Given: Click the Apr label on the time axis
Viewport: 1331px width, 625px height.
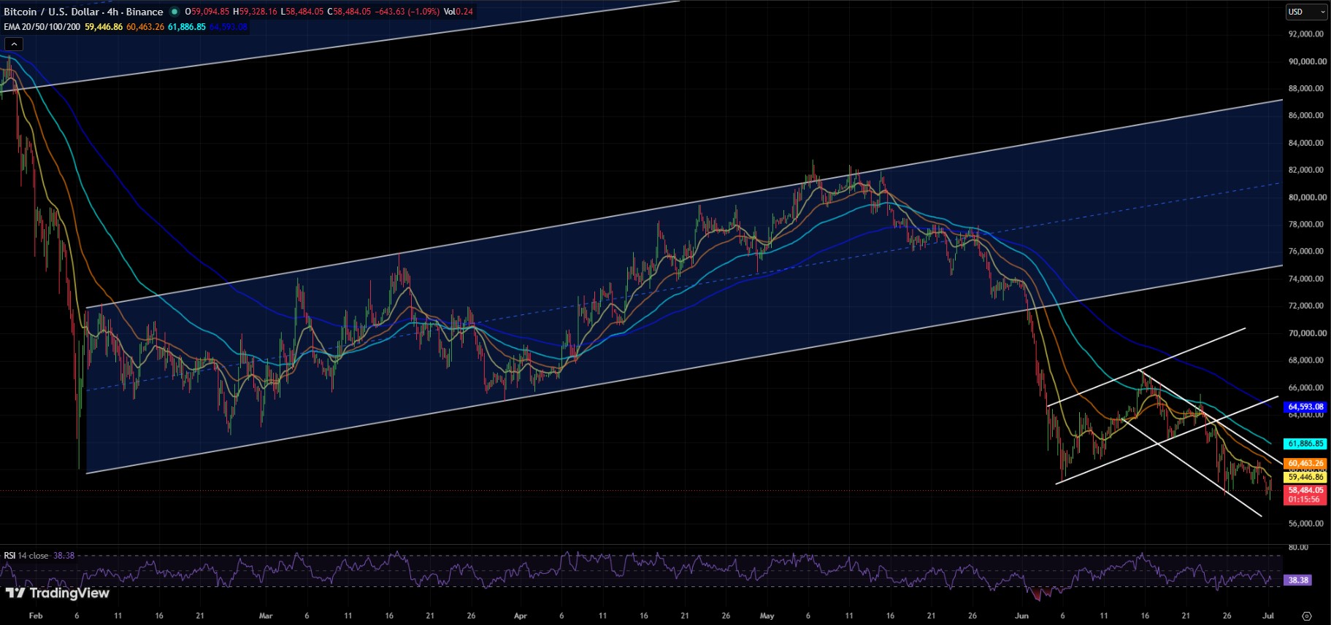Looking at the screenshot, I should 521,616.
